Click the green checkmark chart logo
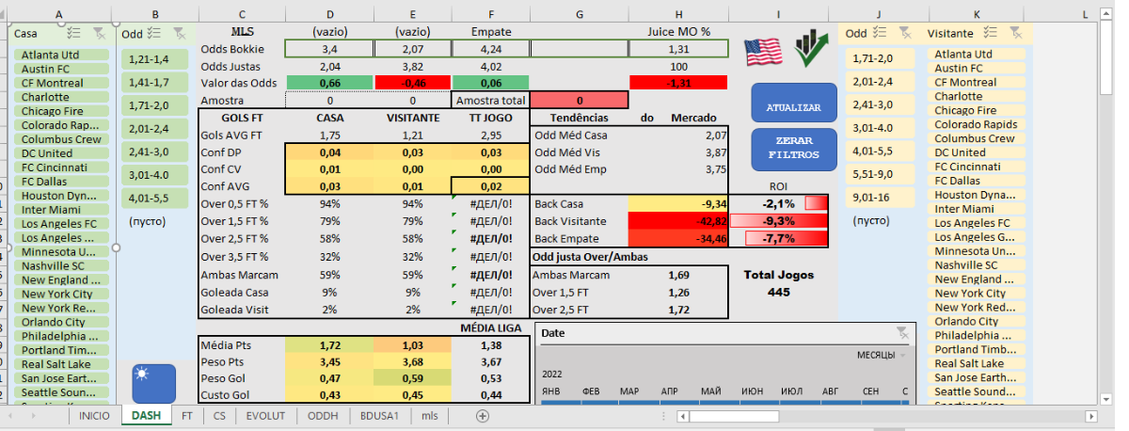The width and height of the screenshot is (1129, 431). pos(809,50)
